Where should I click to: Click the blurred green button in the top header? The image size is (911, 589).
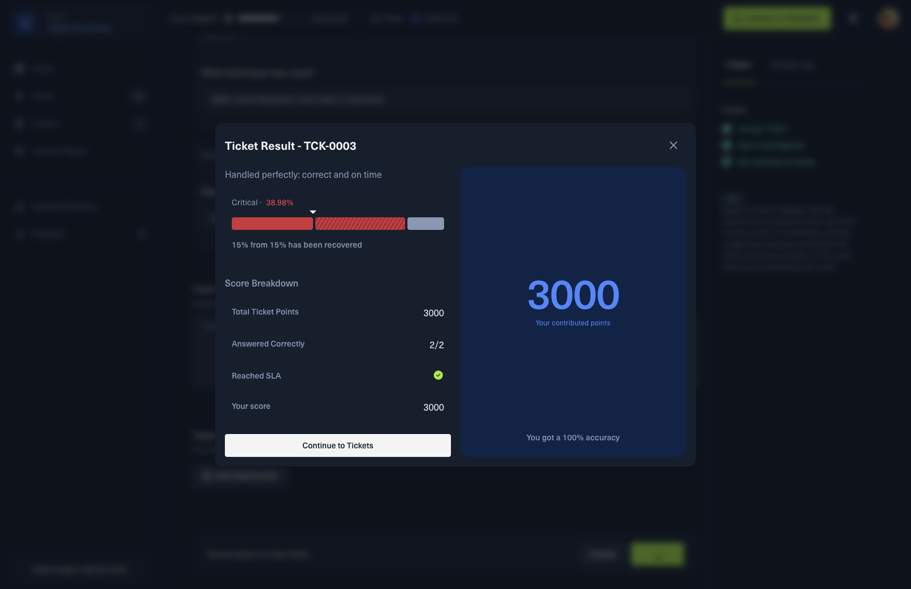coord(777,18)
